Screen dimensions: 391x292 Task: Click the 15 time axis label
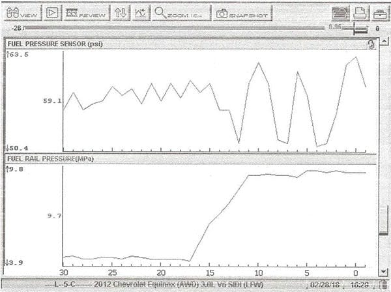210,273
